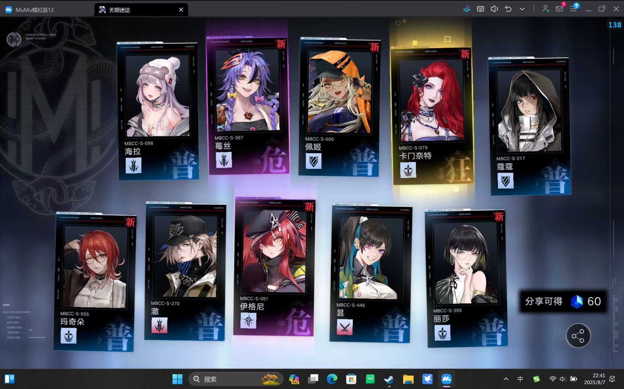Open the notification bell icon in taskbar

(x=612, y=379)
